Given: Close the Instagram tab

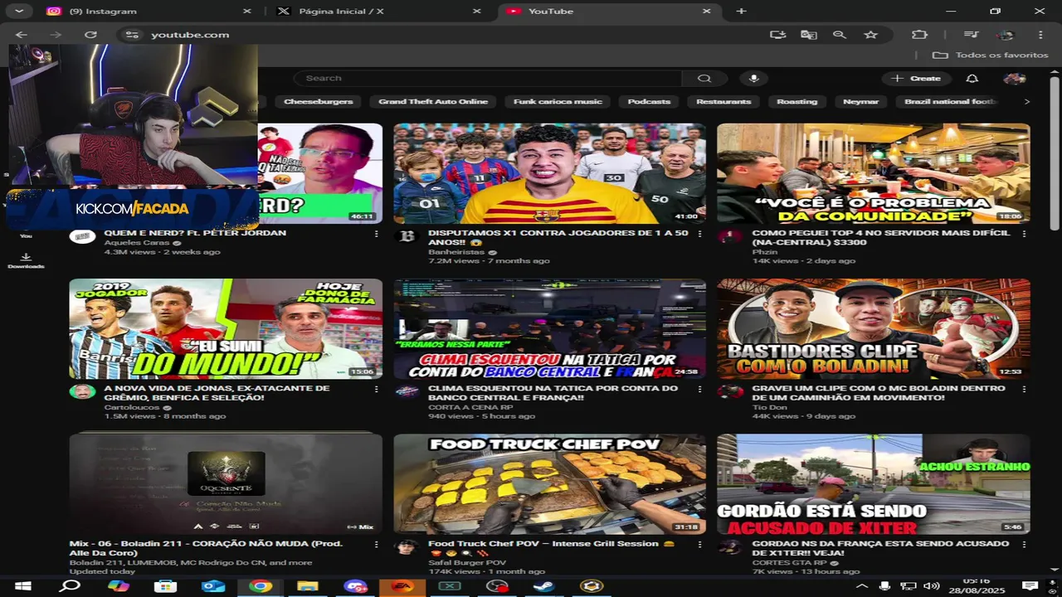Looking at the screenshot, I should click(246, 12).
